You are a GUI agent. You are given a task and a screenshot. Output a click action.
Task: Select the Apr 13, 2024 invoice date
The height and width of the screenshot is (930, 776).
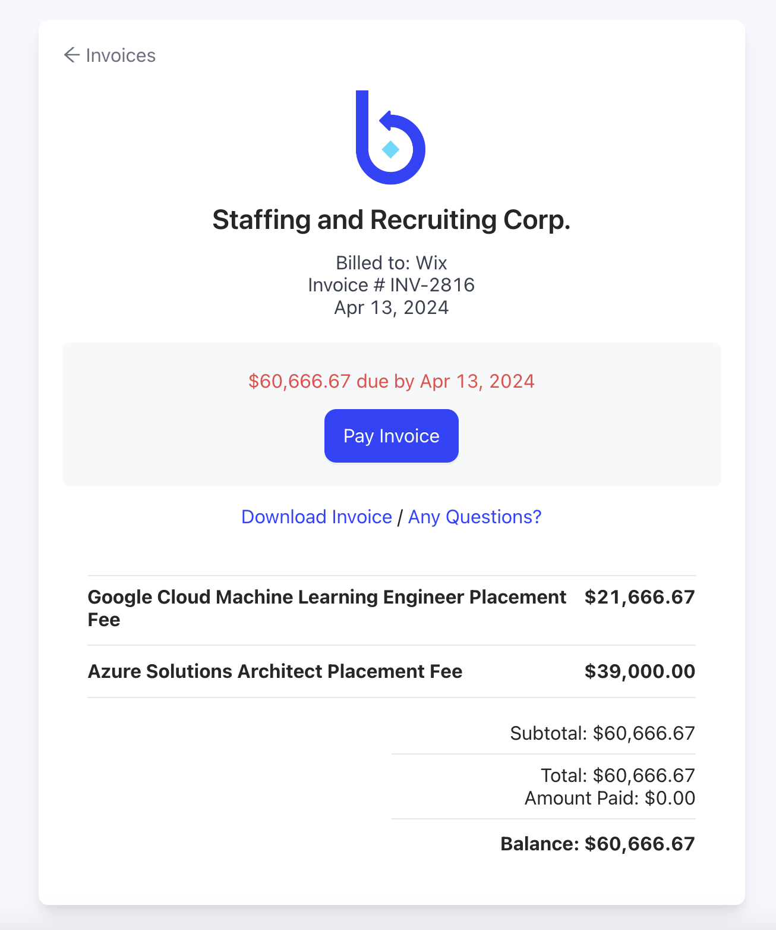point(391,307)
